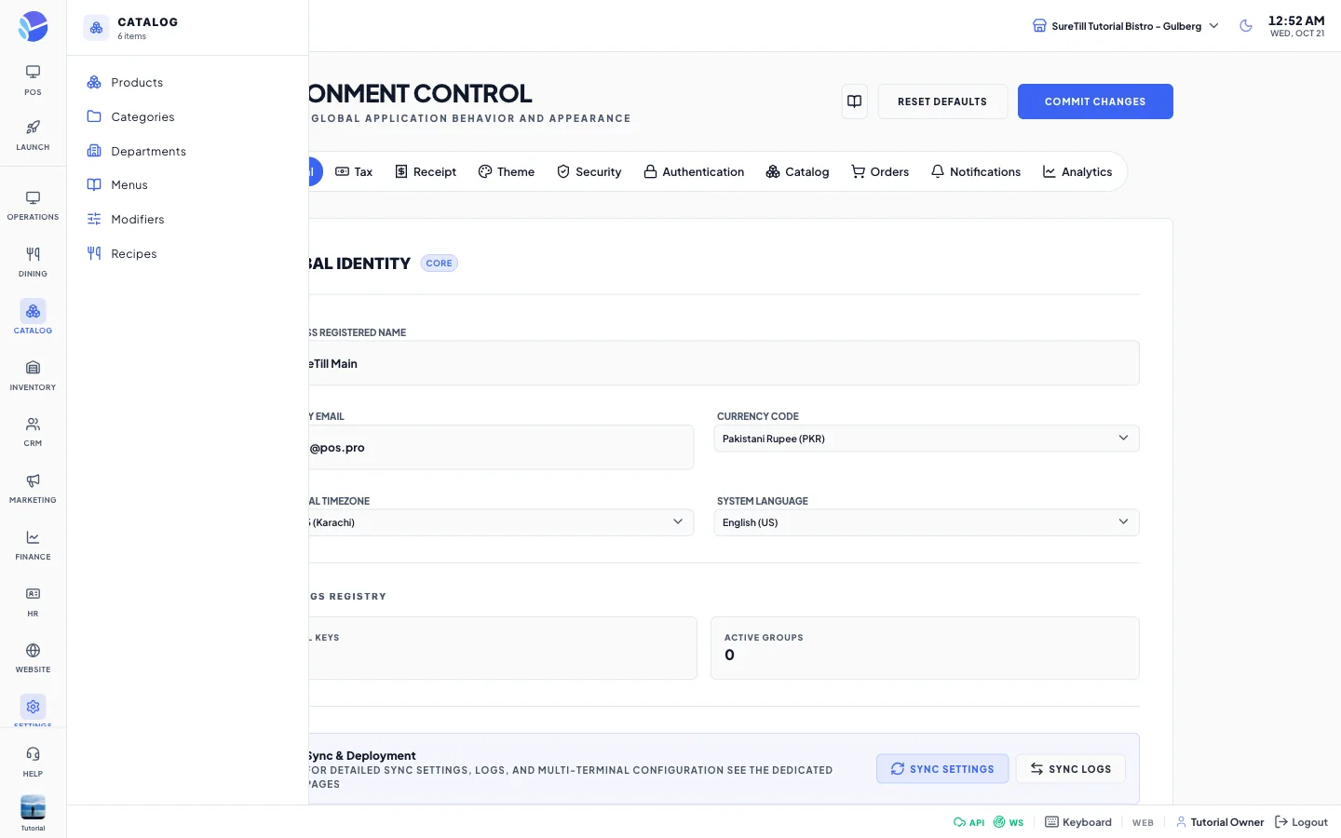Switch to the Security tab
The width and height of the screenshot is (1341, 838).
[589, 172]
